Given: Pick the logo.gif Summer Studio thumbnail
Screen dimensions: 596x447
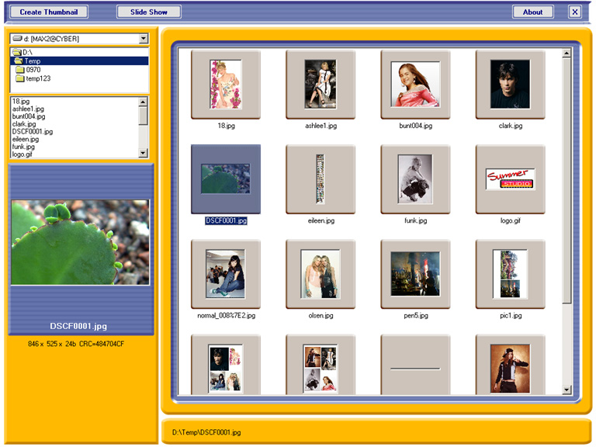Looking at the screenshot, I should coord(510,179).
